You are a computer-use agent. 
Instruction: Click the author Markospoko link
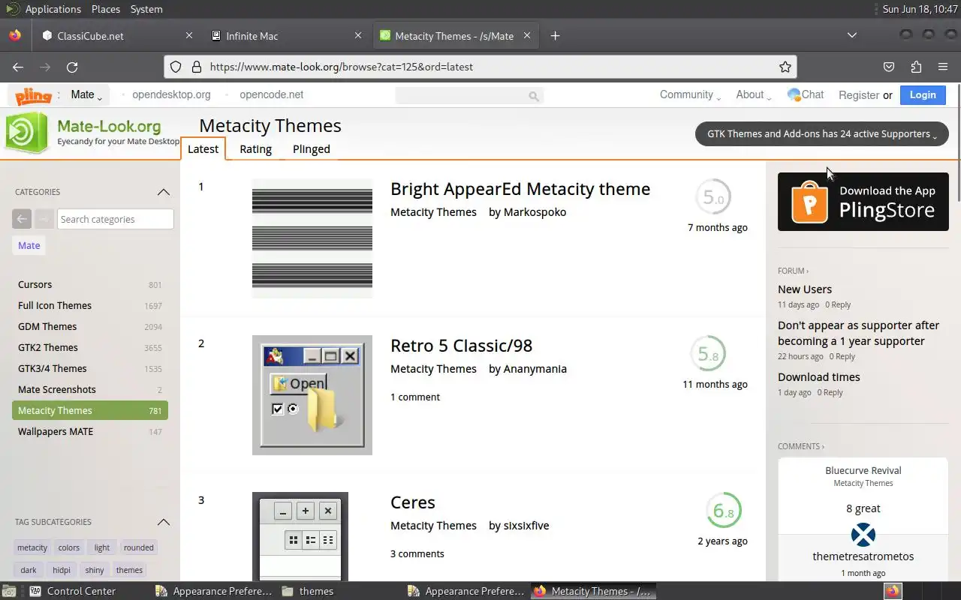pos(535,212)
